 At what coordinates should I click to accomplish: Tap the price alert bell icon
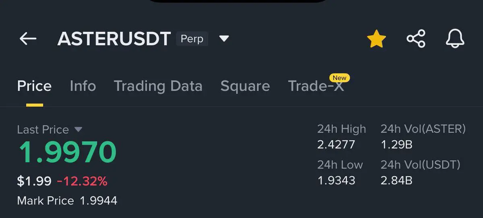(x=455, y=39)
